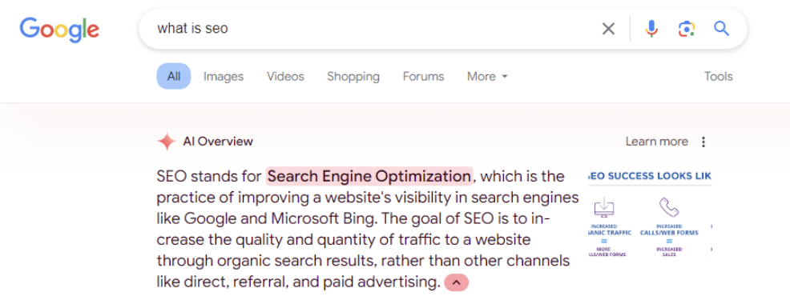Switch to the Images tab

(224, 77)
